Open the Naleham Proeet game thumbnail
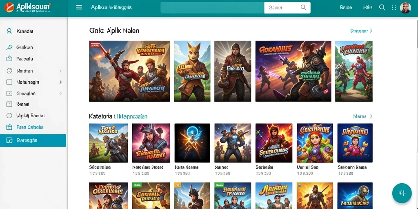The image size is (418, 209). click(151, 143)
